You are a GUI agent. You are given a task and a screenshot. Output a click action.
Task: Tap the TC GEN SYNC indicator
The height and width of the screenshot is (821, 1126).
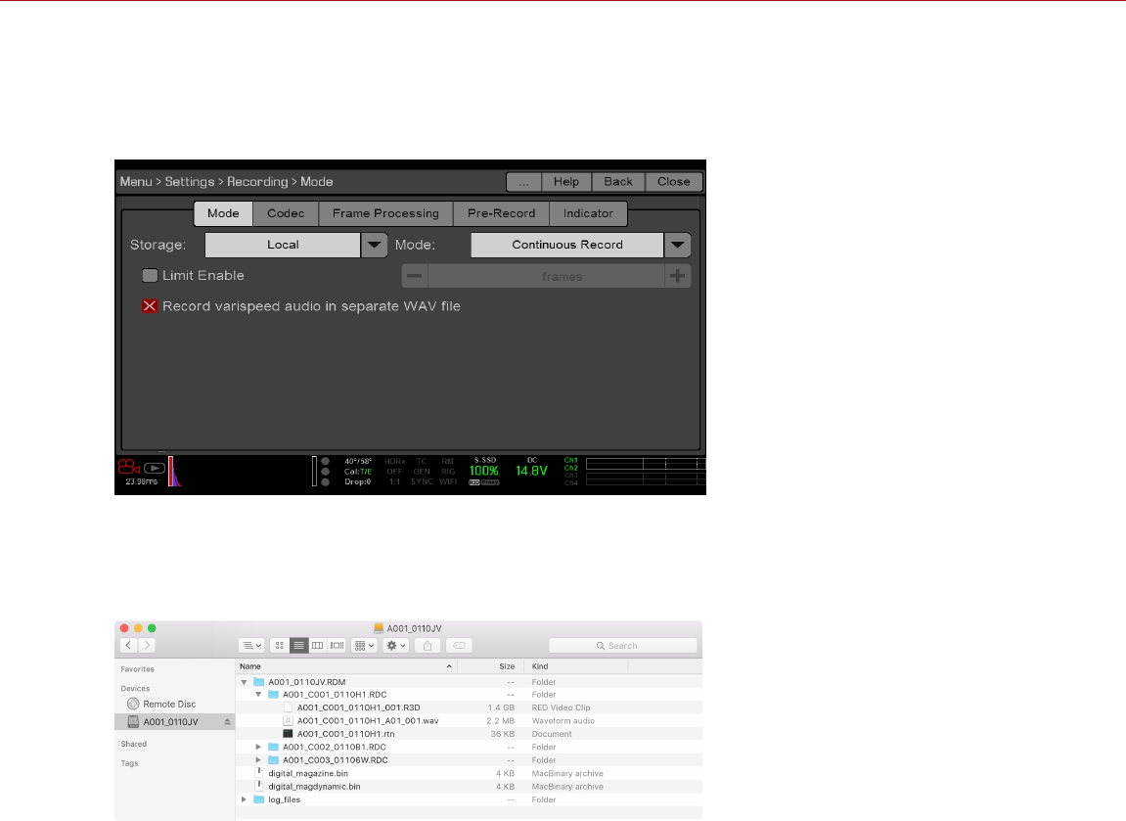[422, 472]
